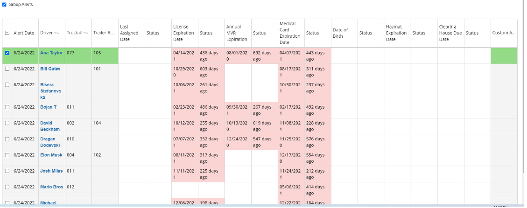Check the Dragan Dodevski row checkbox
The image size is (527, 208).
tap(7, 139)
